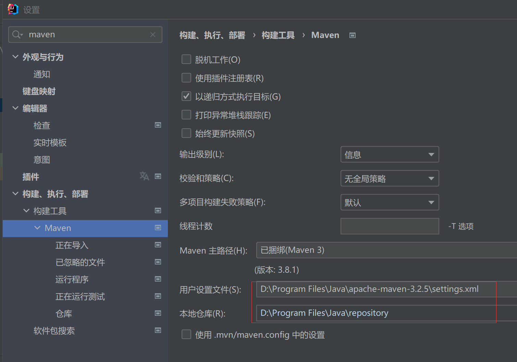This screenshot has width=517, height=362.
Task: Select 实时模板 in settings tree
Action: point(50,143)
